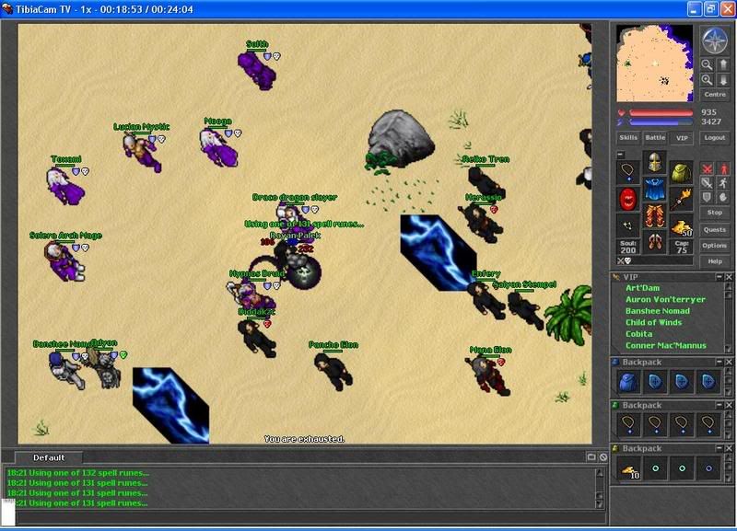Click the VIP list scroll down arrow
This screenshot has width=737, height=531.
pos(728,349)
